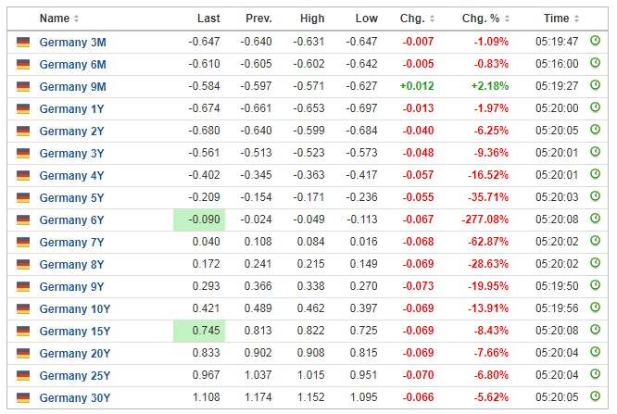
Task: Open the Germany 15Y bond link
Action: tap(75, 331)
